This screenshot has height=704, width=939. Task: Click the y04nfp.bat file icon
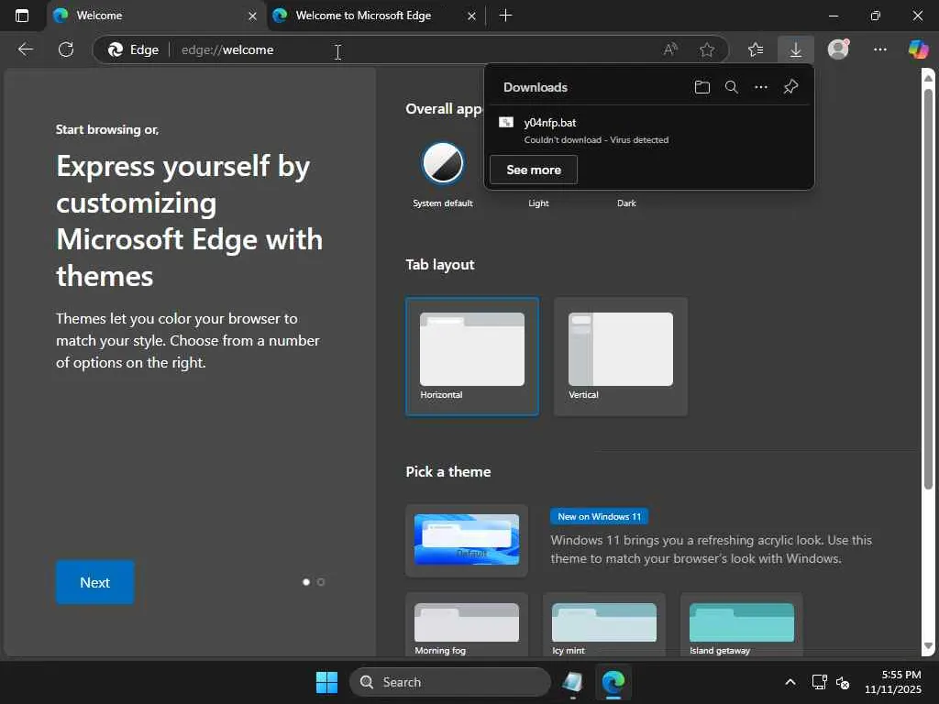point(506,122)
